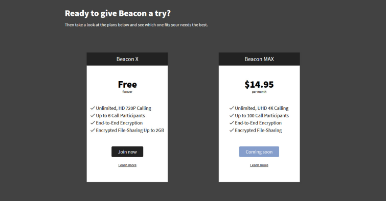Click checkmark beside Unlimited, UHD 4K Calling
Screen dimensions: 386x201
pyautogui.click(x=232, y=108)
